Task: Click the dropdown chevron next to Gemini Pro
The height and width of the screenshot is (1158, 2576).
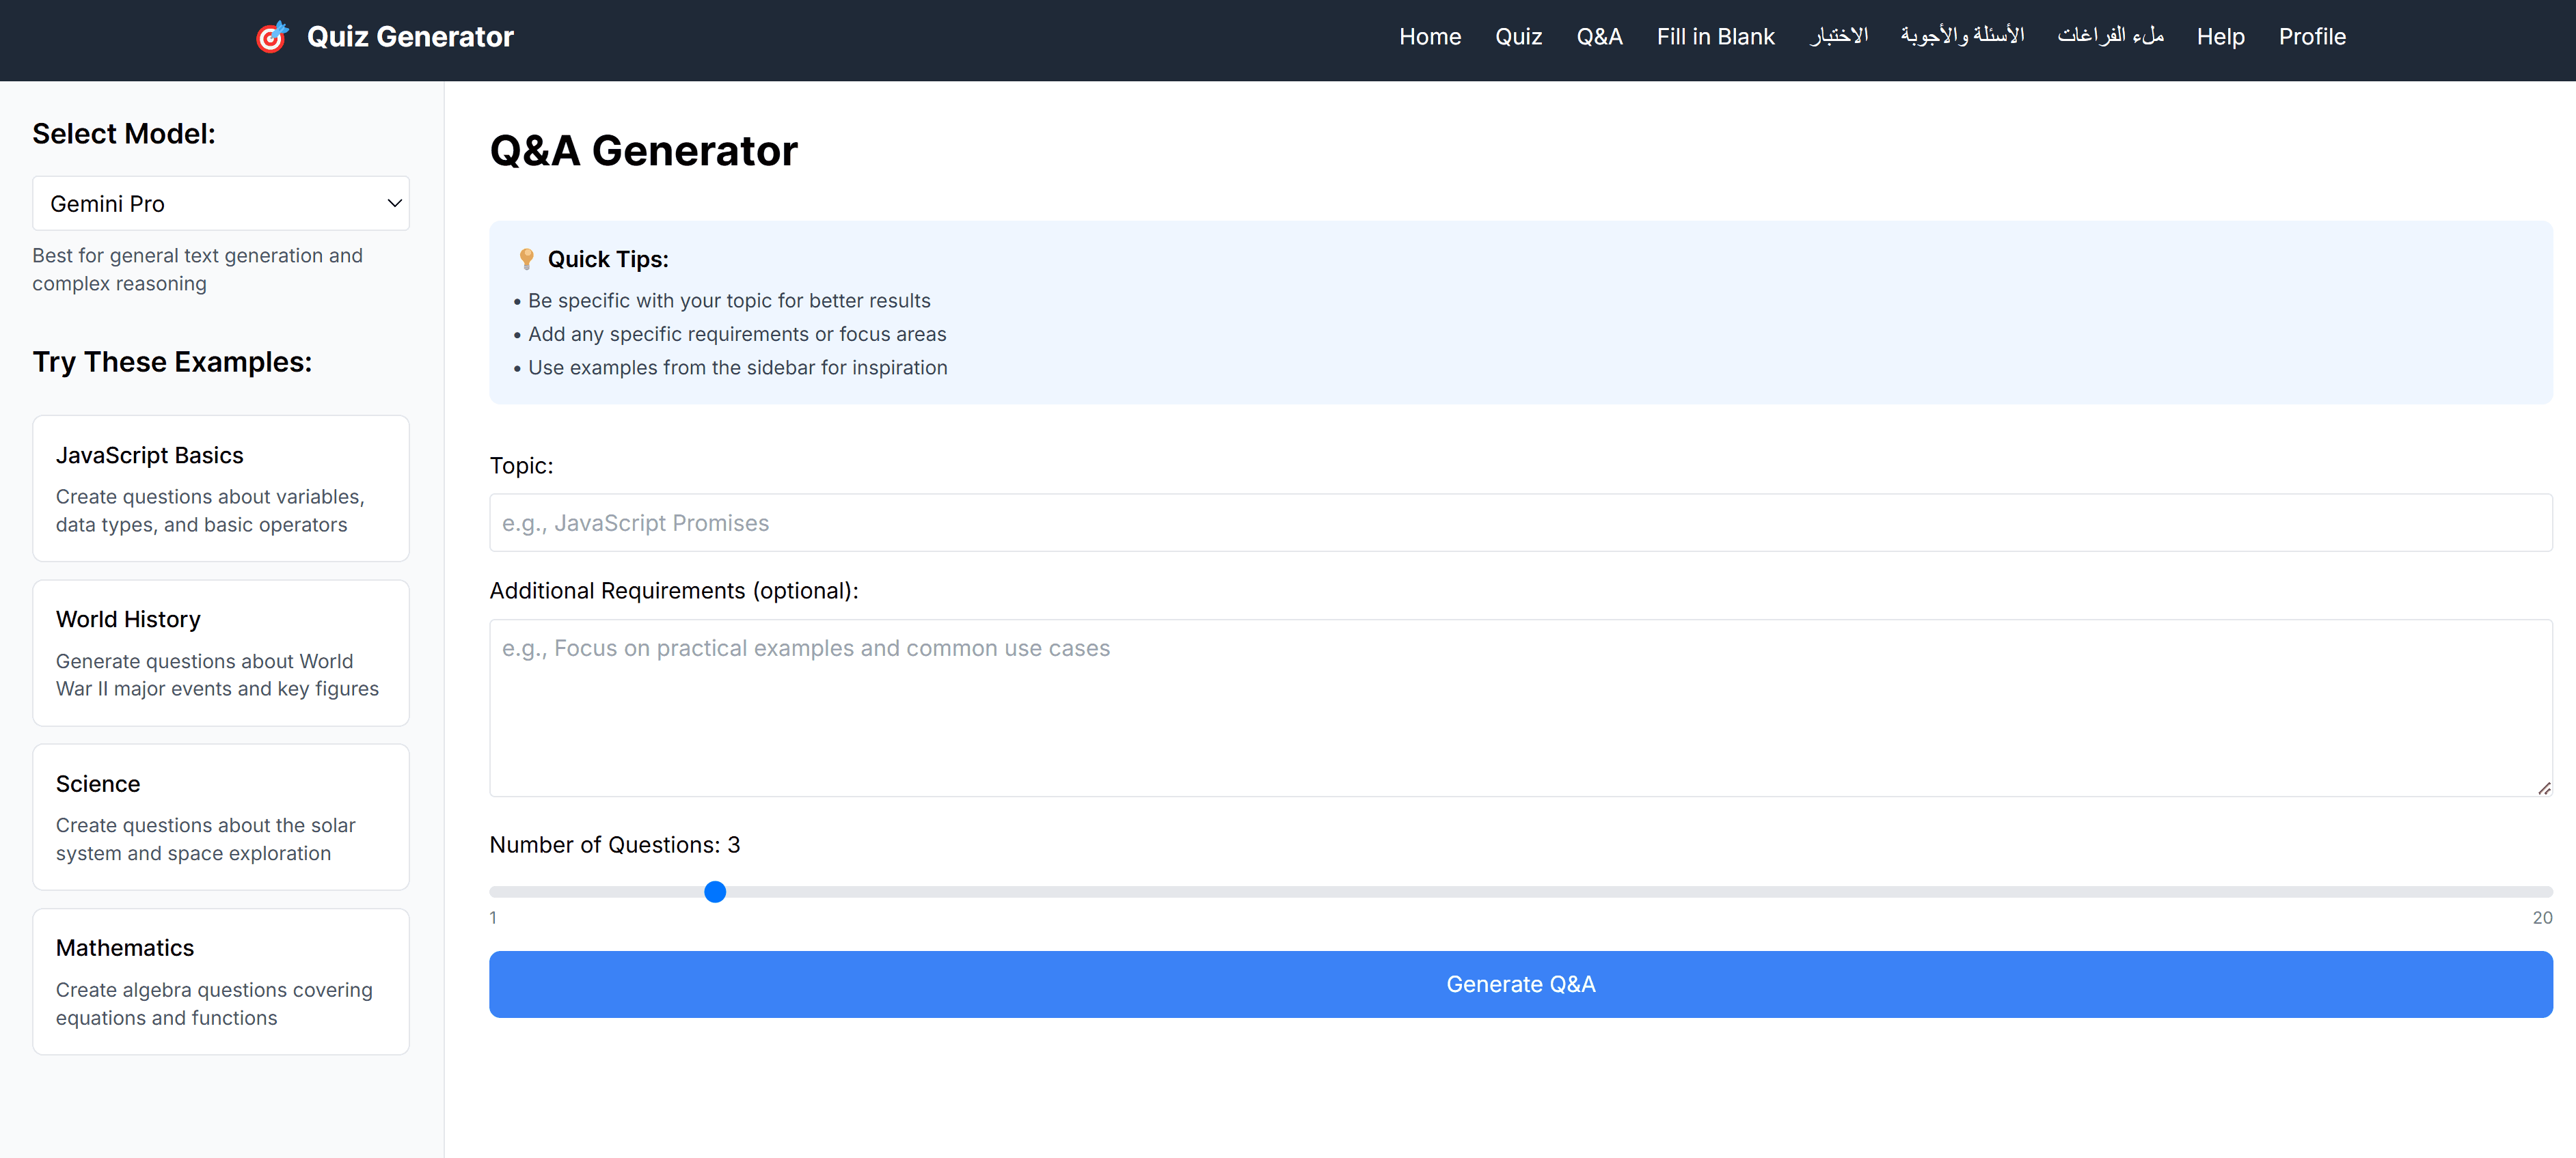Action: [x=392, y=203]
